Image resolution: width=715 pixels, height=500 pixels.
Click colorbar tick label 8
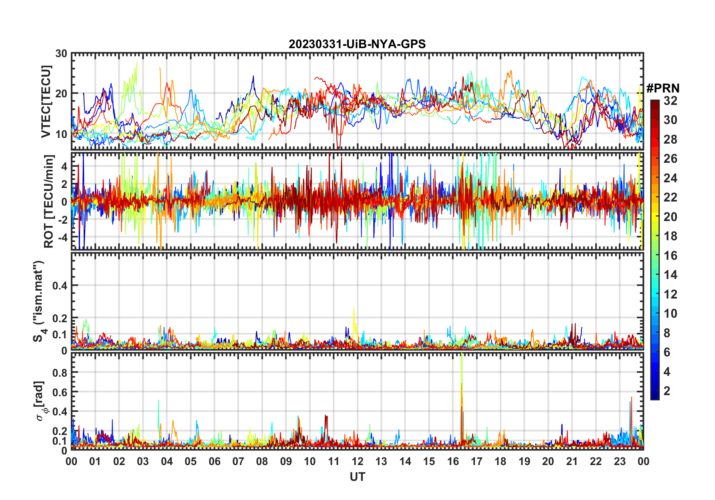tap(667, 333)
